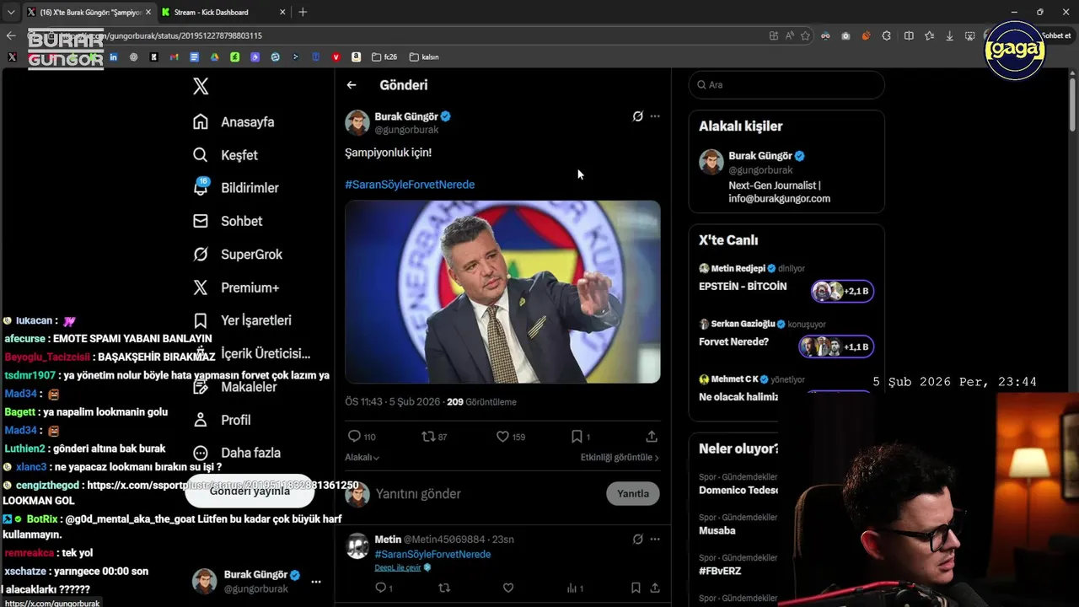Click Grok icon on Metin's reply
This screenshot has width=1079, height=607.
pos(638,539)
